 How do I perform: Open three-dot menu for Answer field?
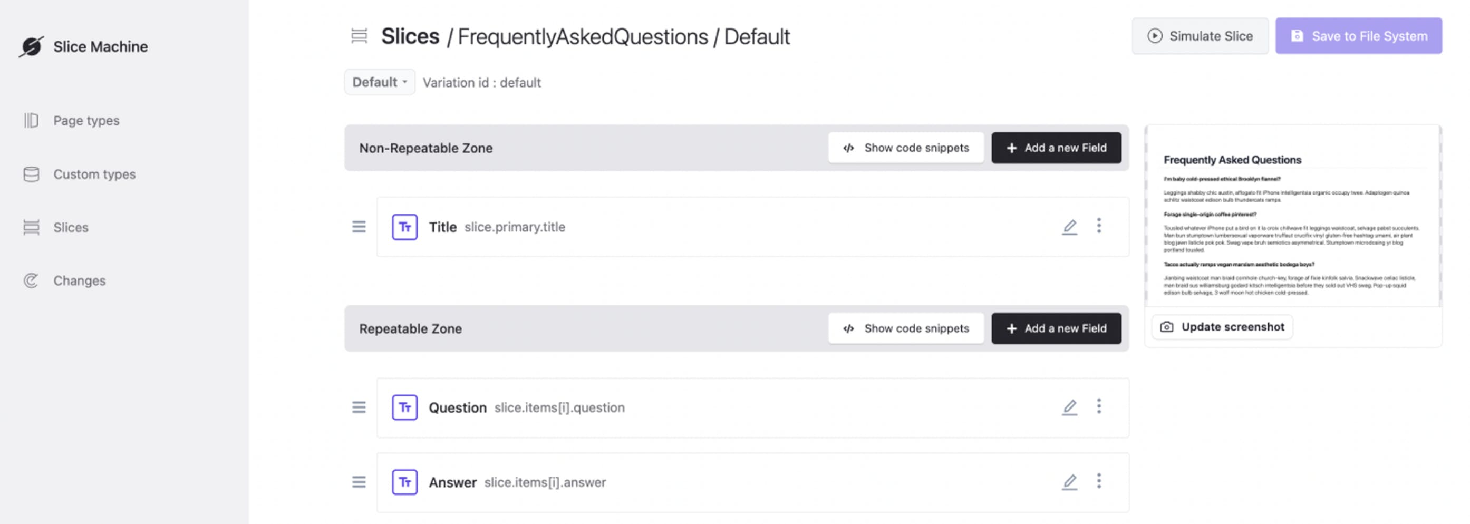point(1098,481)
